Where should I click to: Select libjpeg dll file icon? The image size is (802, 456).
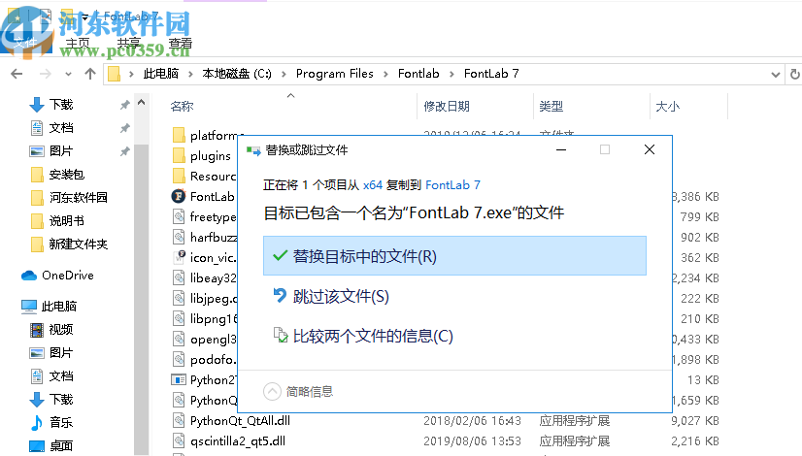click(x=179, y=298)
